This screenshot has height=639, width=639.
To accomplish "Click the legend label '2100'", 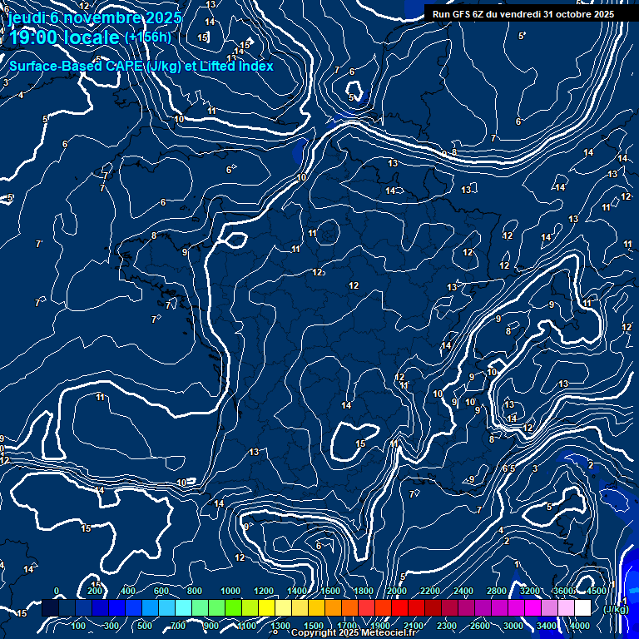I will point(414,626).
